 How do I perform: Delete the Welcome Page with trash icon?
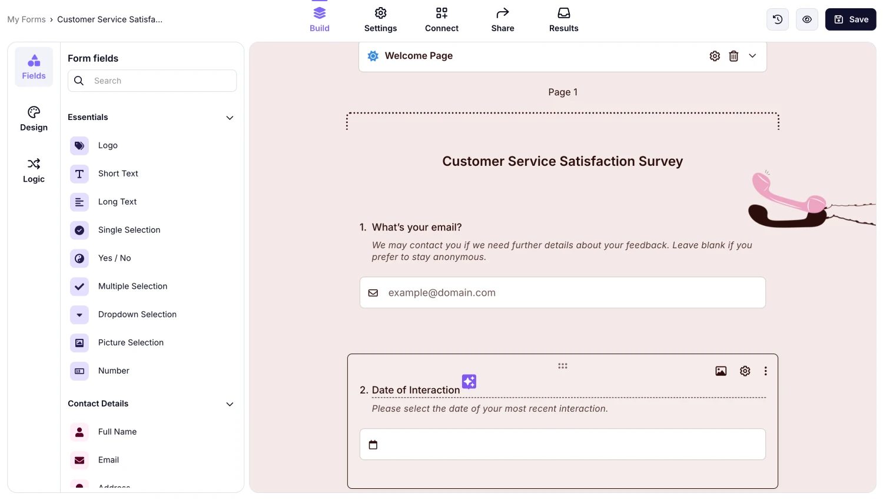pos(733,55)
